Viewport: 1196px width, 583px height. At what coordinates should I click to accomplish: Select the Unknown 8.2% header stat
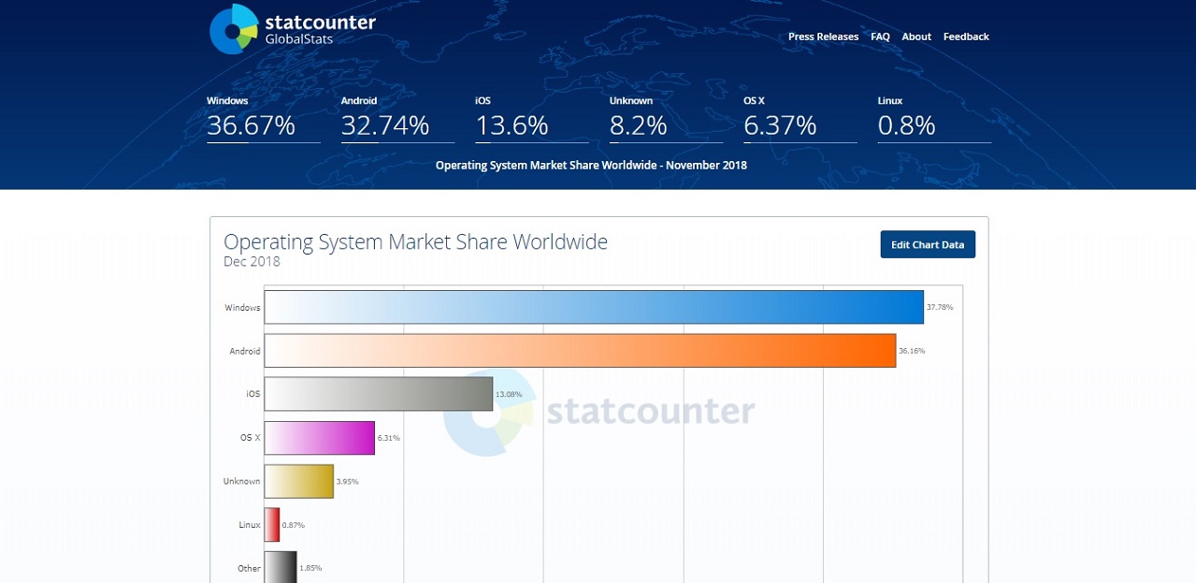tap(666, 119)
